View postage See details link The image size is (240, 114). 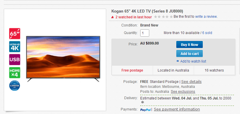(x=191, y=81)
